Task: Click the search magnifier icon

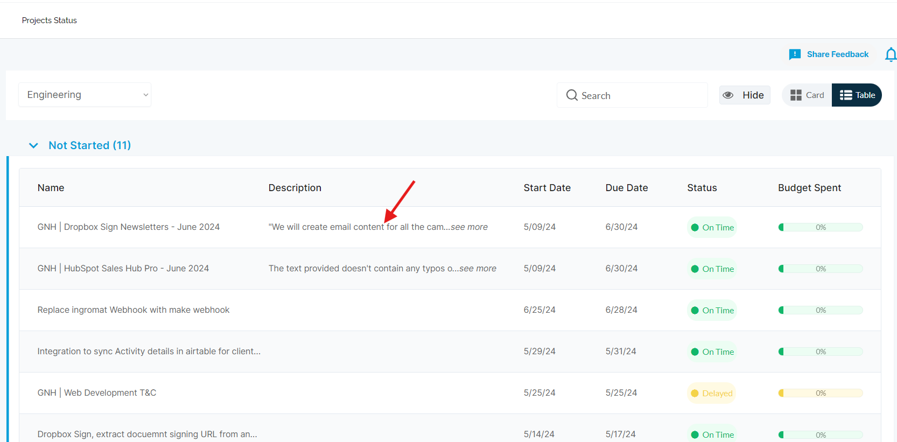Action: [x=571, y=95]
